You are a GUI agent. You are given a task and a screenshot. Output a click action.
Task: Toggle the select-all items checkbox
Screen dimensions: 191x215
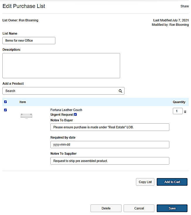[x=6, y=102]
